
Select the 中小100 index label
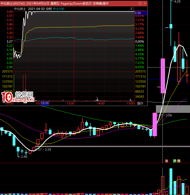point(59,9)
